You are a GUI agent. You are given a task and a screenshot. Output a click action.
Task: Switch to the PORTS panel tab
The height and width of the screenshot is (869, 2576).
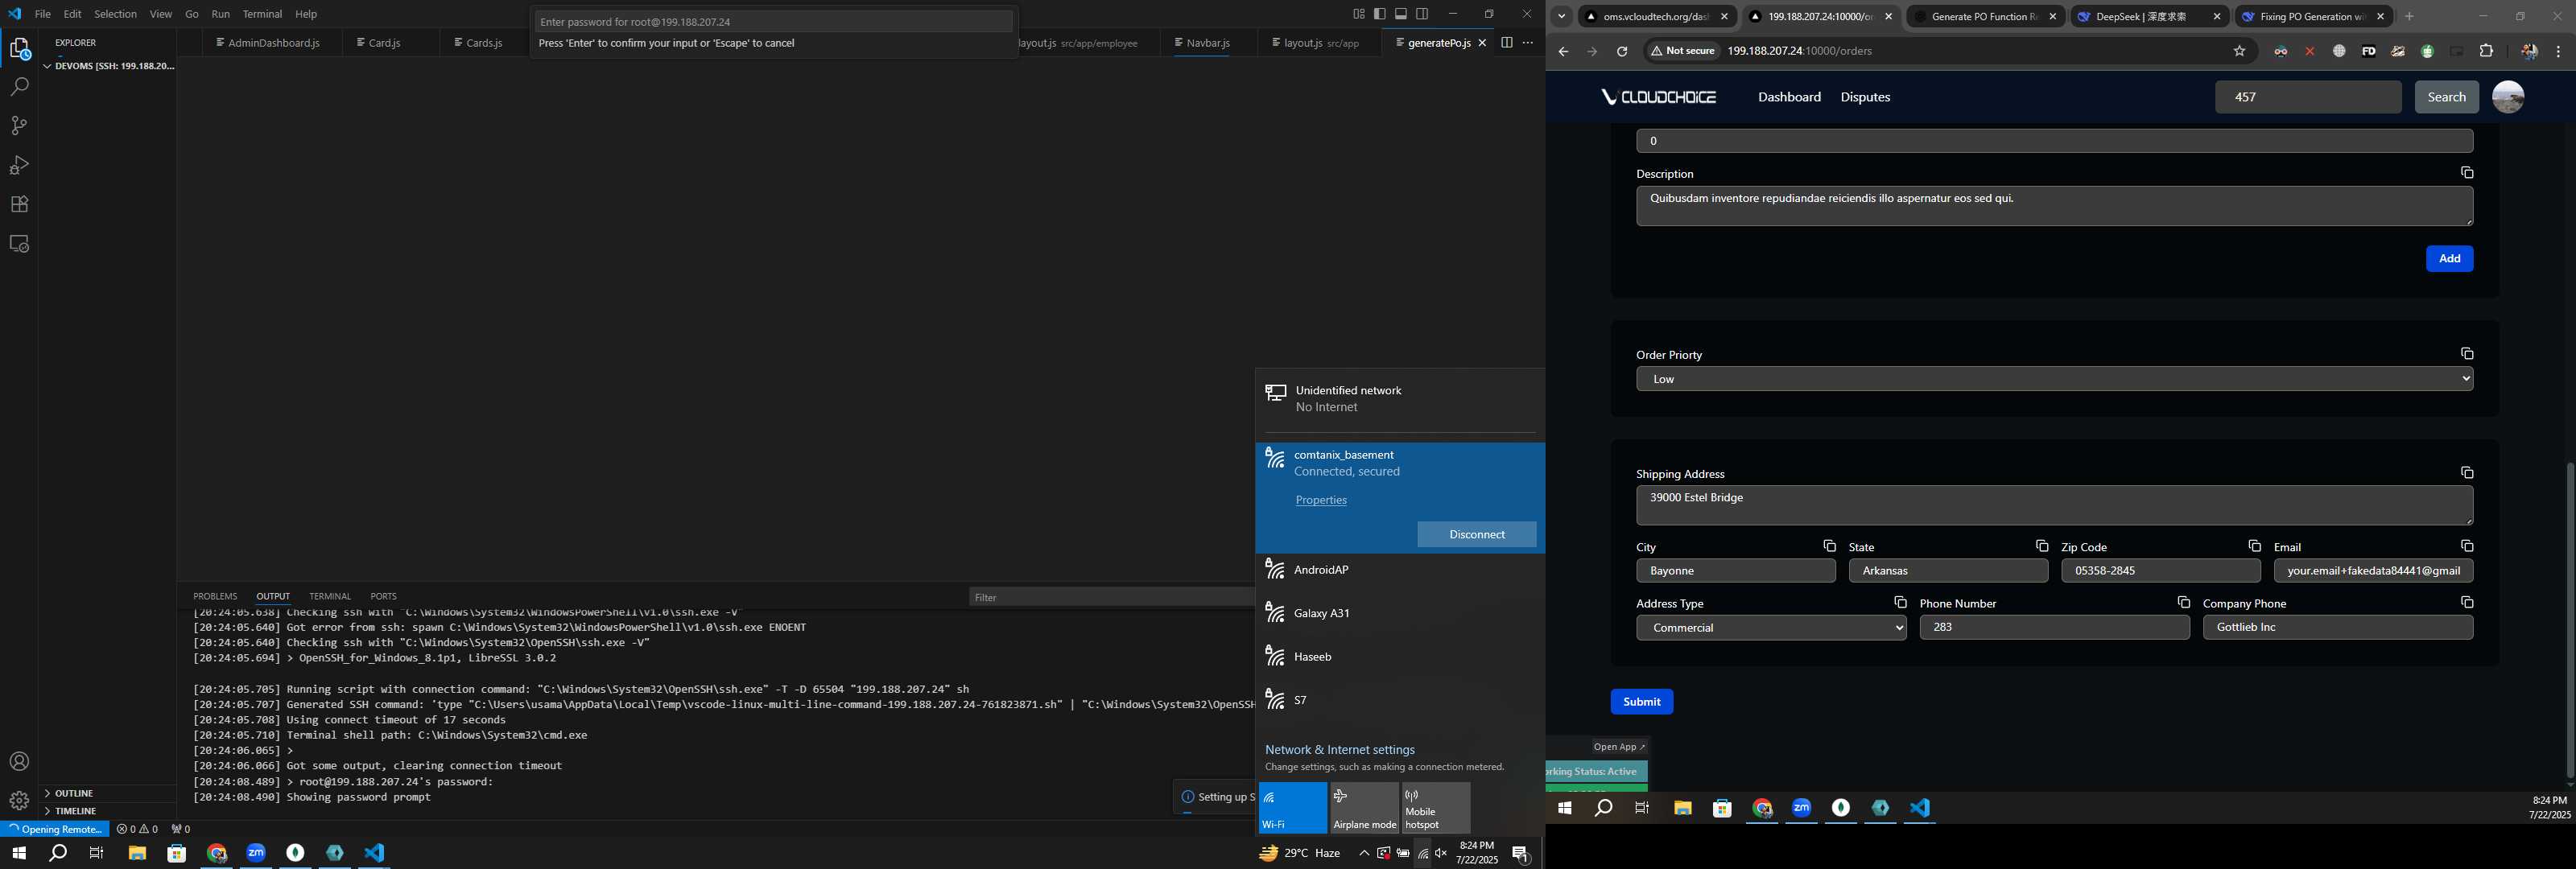pyautogui.click(x=383, y=597)
